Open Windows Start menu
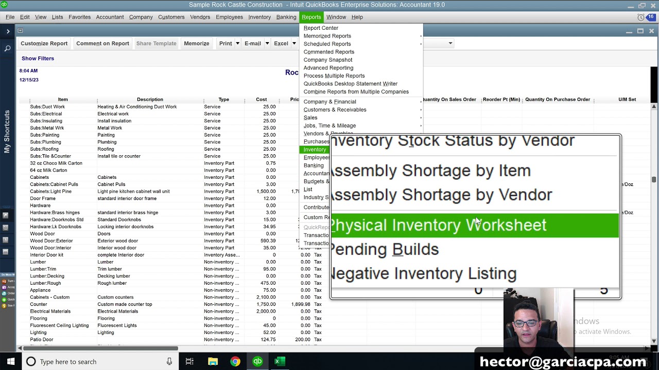659x370 pixels. [x=10, y=362]
